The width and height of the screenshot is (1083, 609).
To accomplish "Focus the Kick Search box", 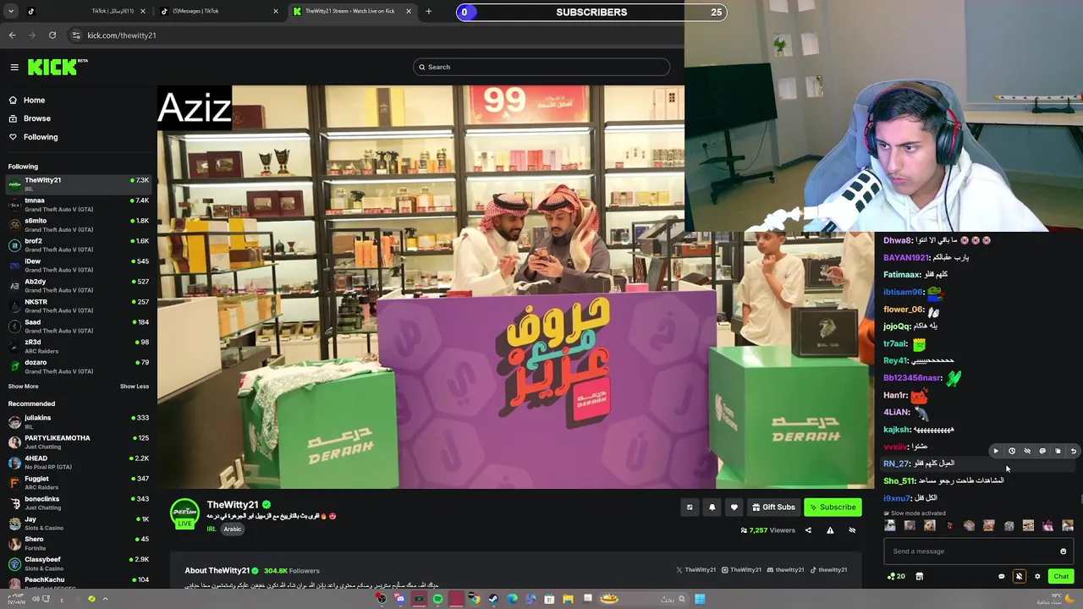I will (x=541, y=67).
